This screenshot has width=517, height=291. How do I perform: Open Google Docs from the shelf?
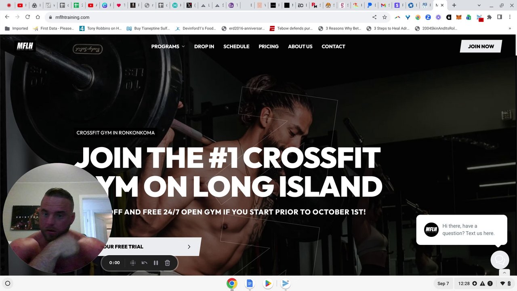tap(250, 283)
